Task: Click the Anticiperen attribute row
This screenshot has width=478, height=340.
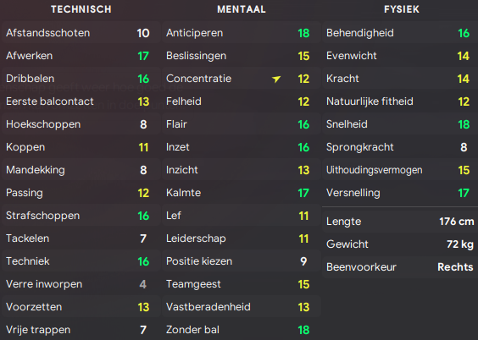Action: pyautogui.click(x=242, y=33)
